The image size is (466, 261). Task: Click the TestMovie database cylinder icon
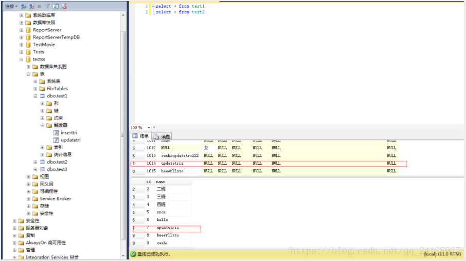(28, 45)
